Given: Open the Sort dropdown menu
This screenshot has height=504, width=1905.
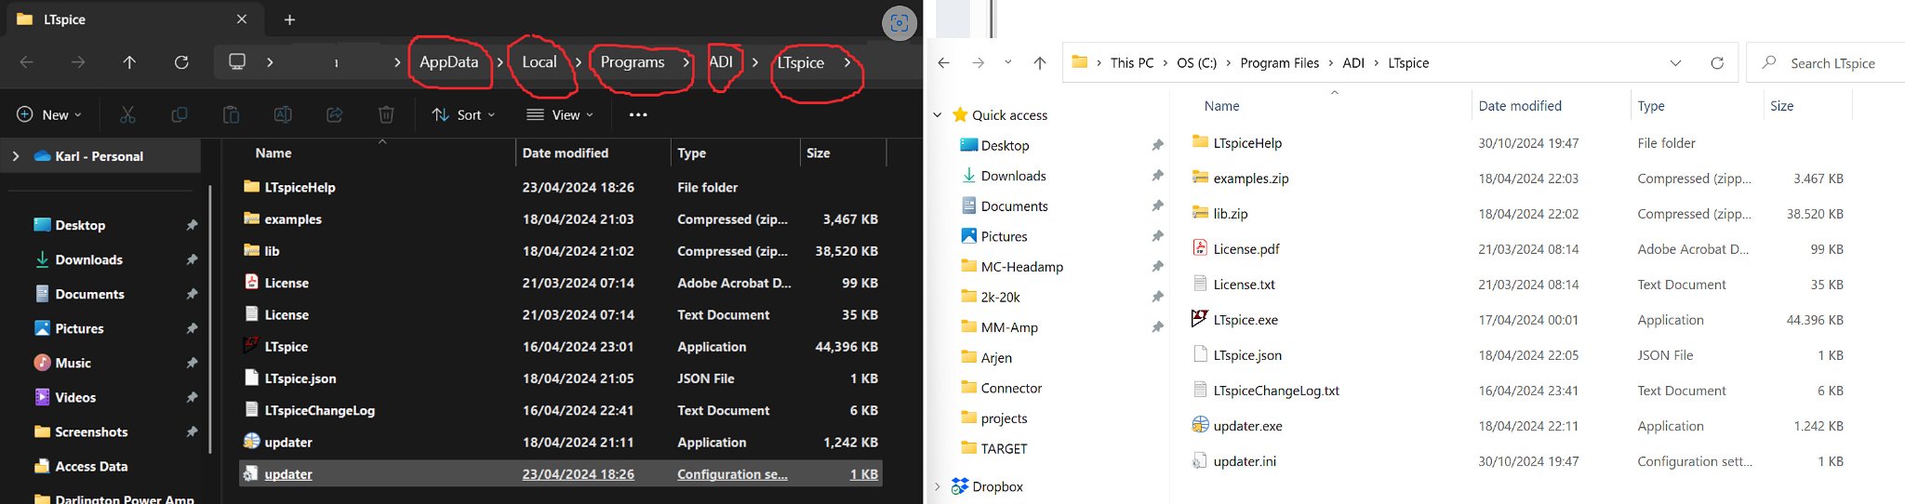Looking at the screenshot, I should pos(463,114).
